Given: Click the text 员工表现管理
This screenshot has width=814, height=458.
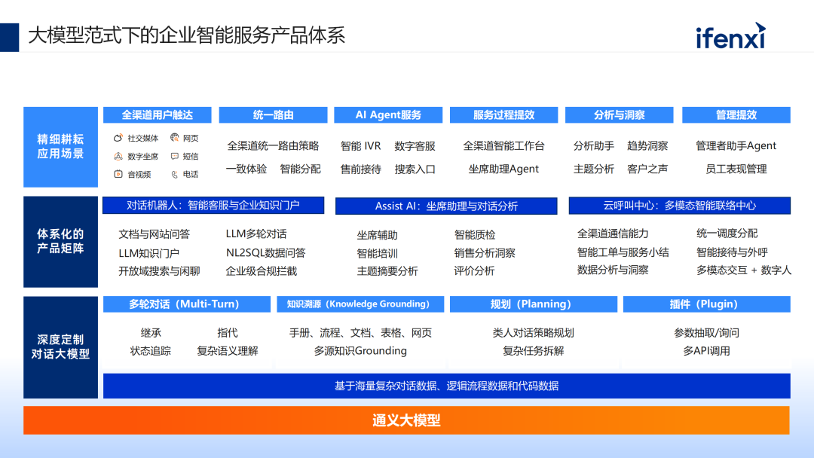Looking at the screenshot, I should tap(736, 169).
